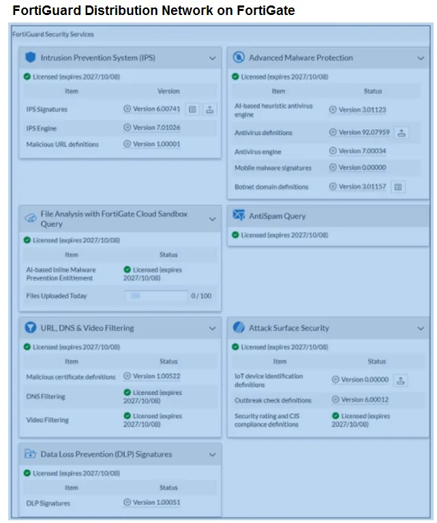Click version icon beside Malicious certificate definitions
Screen dimensions: 437x523
point(127,376)
